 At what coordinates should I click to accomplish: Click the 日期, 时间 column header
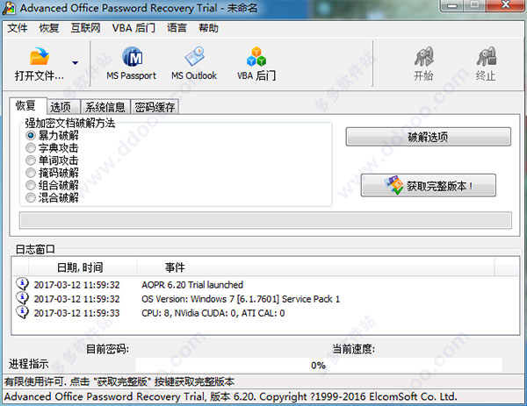83,267
